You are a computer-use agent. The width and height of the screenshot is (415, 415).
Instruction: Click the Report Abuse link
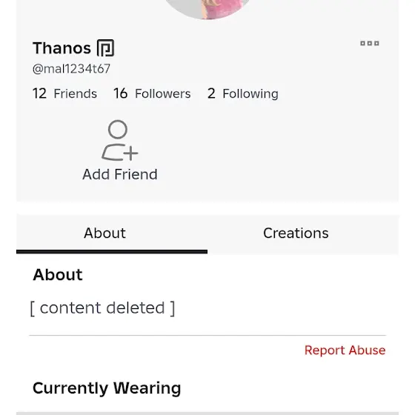point(345,350)
